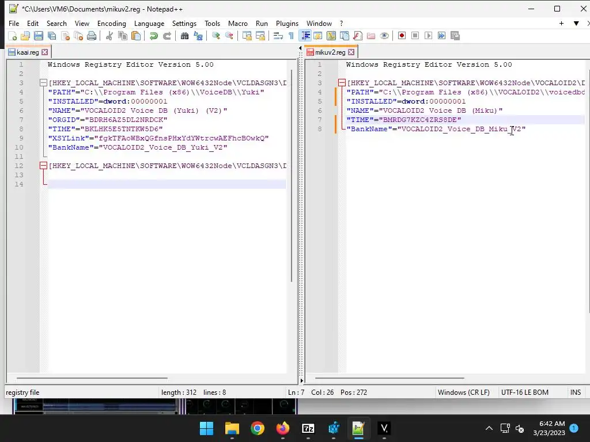Cut selection using scissors icon
The width and height of the screenshot is (590, 442).
pyautogui.click(x=109, y=36)
